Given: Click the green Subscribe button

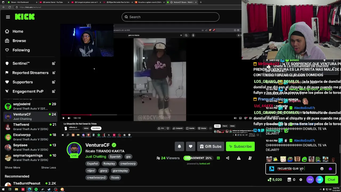Looking at the screenshot, I should coord(240,146).
